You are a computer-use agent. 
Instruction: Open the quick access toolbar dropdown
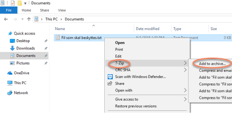pyautogui.click(x=25, y=3)
